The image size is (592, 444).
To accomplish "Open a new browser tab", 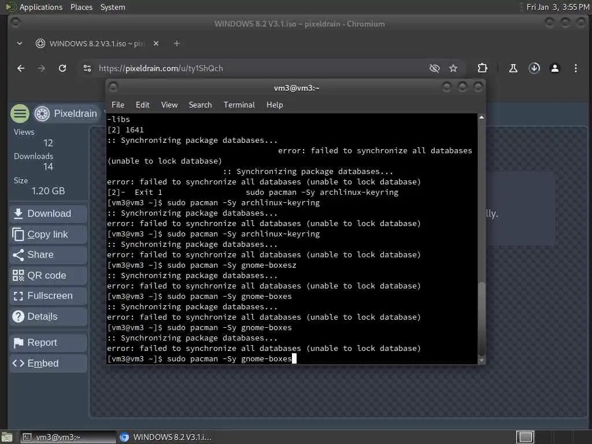I will click(x=177, y=43).
